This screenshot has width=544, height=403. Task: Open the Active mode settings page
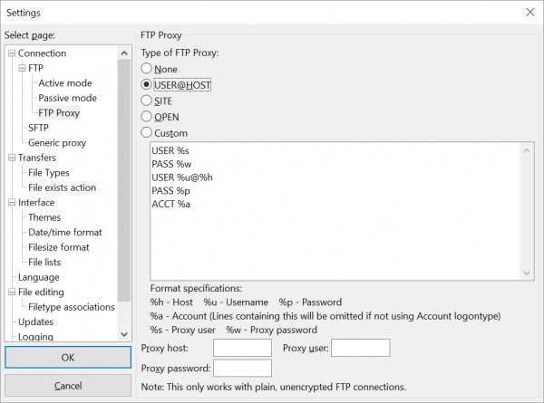click(65, 83)
